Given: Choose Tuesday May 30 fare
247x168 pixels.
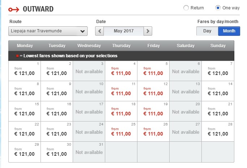Looking at the screenshot, I should pyautogui.click(x=57, y=152).
